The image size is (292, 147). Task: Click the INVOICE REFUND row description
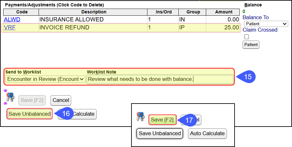[64, 27]
